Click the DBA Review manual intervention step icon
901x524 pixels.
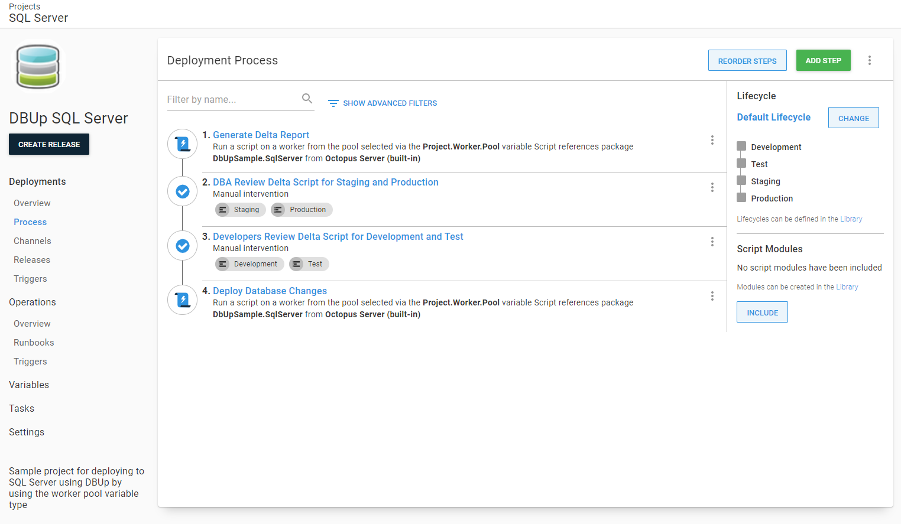183,191
